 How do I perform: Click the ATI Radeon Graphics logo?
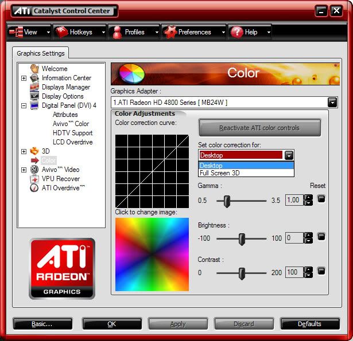pyautogui.click(x=62, y=269)
